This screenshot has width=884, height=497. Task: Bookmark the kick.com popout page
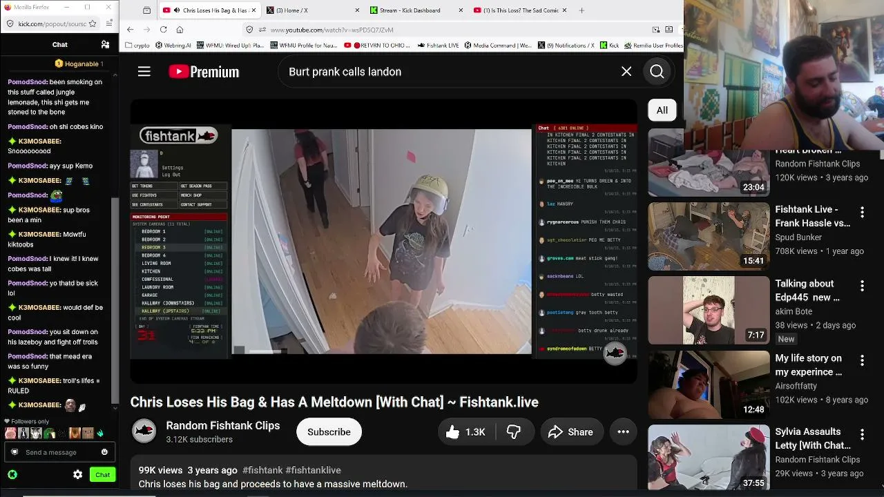[93, 23]
